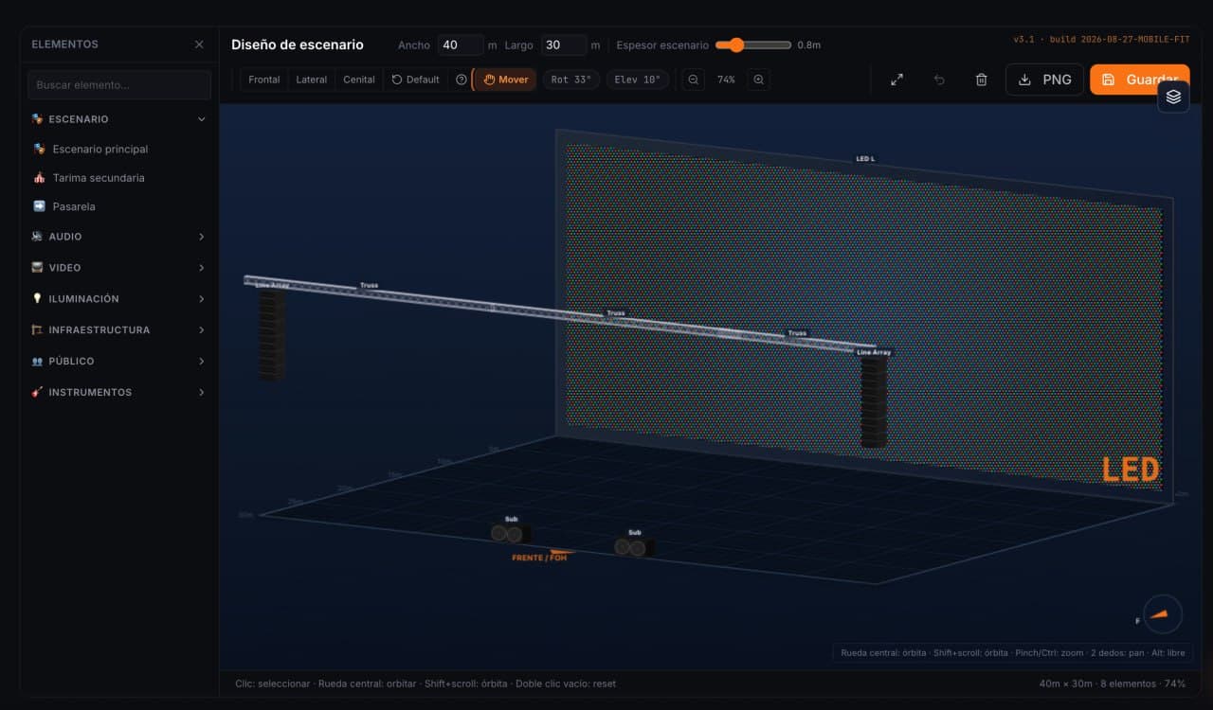This screenshot has height=710, width=1213.
Task: Select the leftmost Truss label
Action: [x=369, y=285]
